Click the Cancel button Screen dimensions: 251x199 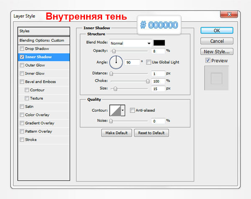(x=217, y=41)
